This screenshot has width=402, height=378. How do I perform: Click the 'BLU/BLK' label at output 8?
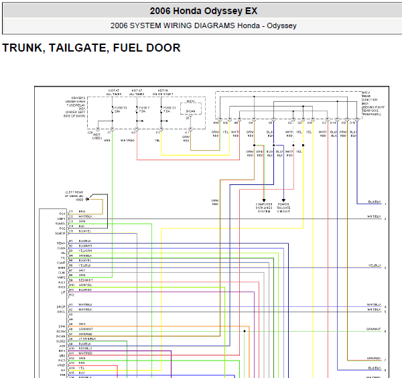coord(375,368)
